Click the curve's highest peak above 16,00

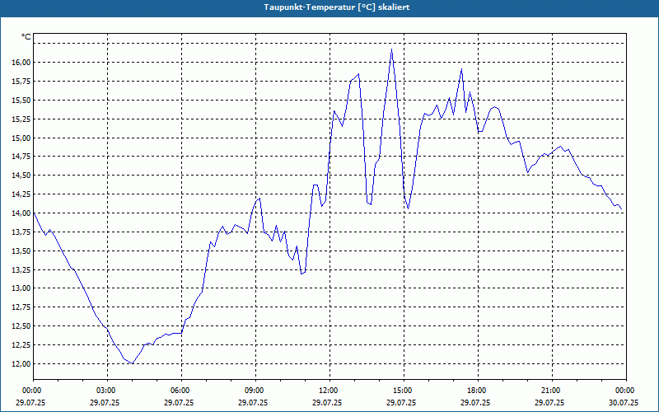(x=392, y=49)
